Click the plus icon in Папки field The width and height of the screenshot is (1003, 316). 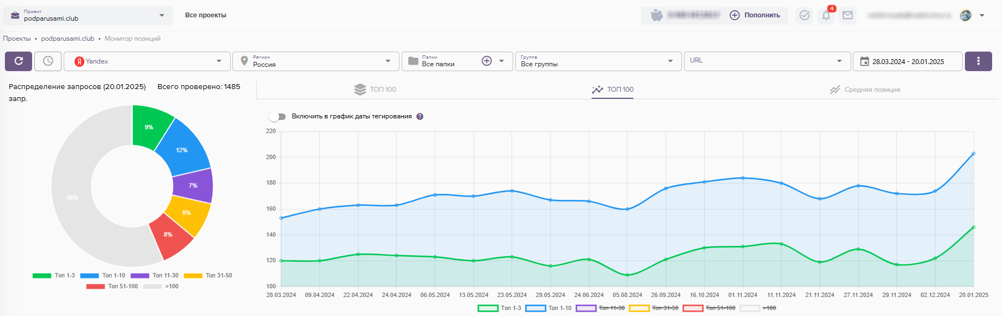point(487,61)
